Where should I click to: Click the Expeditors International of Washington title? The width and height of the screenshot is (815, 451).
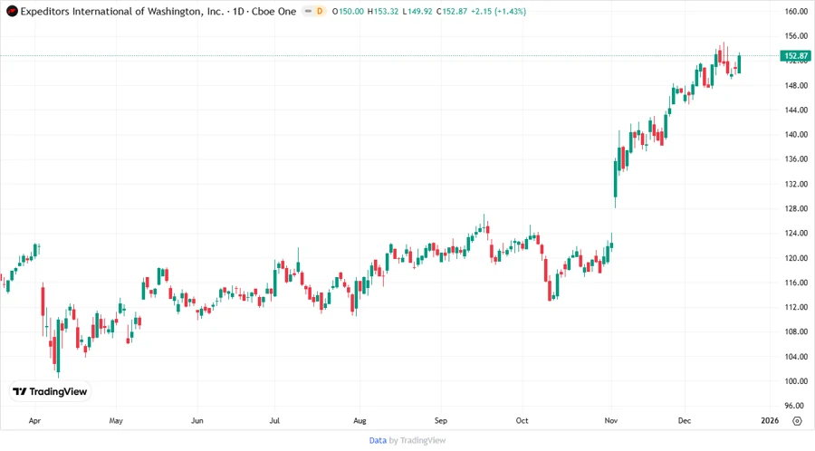click(x=122, y=11)
